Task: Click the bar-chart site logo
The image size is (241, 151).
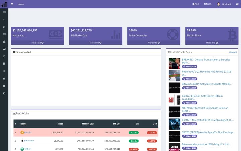Action: 4,4
